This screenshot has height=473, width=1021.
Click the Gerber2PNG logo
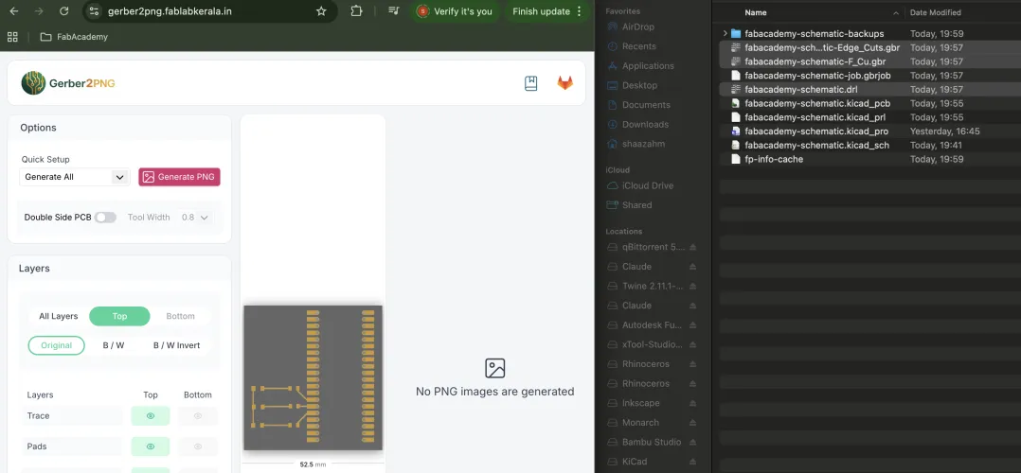[68, 83]
